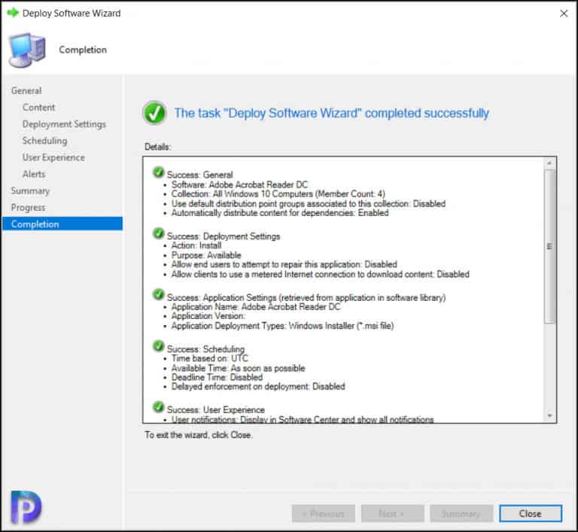Click 'Success: General' heading text
The image size is (578, 532).
click(x=199, y=175)
